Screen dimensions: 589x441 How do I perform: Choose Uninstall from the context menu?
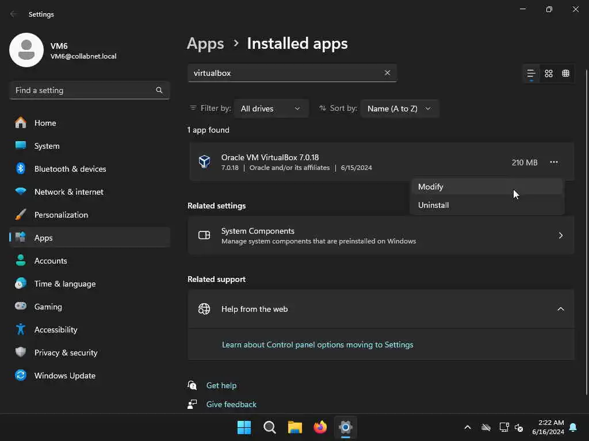[x=434, y=205]
